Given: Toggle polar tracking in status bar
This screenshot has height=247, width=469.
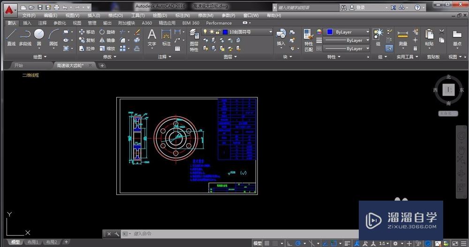Looking at the screenshot, I should coord(298,243).
